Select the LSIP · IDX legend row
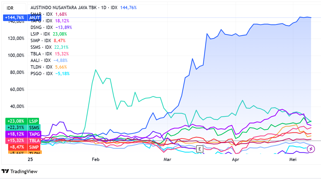The height and width of the screenshot is (179, 321). click(x=41, y=34)
